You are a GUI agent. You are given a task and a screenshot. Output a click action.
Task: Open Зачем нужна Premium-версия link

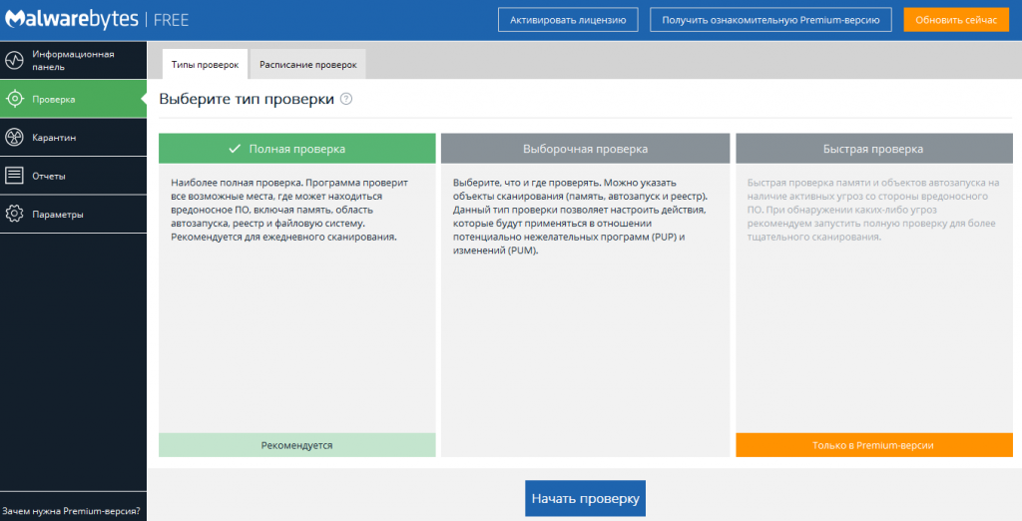[70, 511]
